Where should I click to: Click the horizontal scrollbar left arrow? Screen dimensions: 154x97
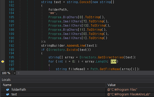(18, 73)
